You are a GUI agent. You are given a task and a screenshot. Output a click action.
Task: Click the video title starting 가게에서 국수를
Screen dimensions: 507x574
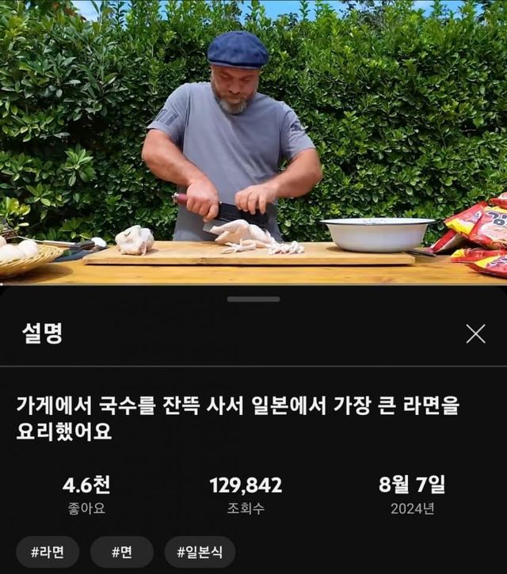tap(238, 418)
